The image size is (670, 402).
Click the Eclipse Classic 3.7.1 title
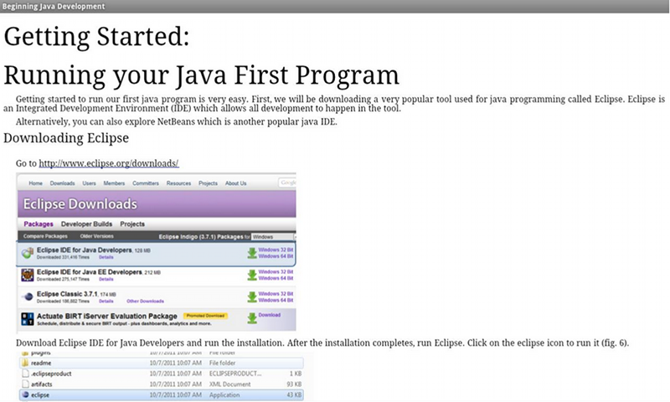coord(67,294)
